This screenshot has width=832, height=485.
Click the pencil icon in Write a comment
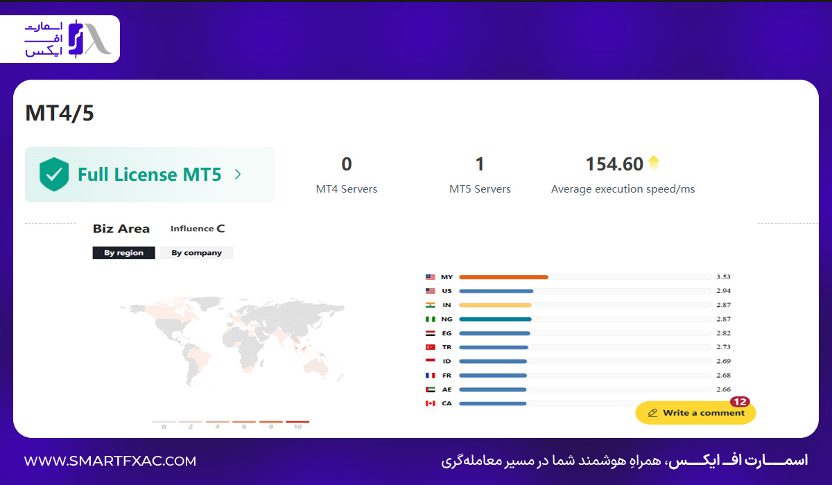click(652, 413)
